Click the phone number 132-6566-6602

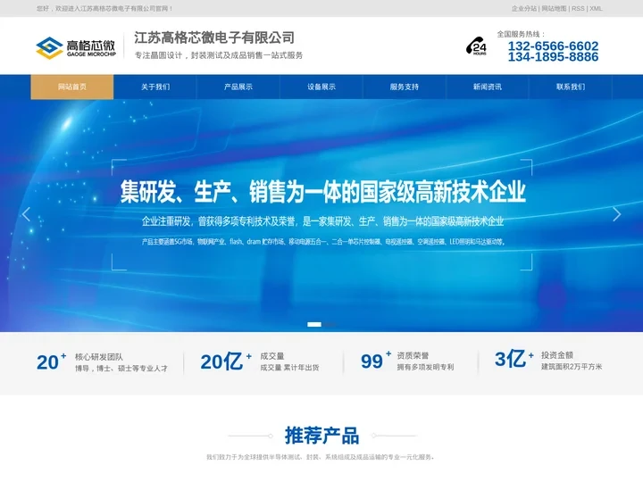click(x=553, y=46)
